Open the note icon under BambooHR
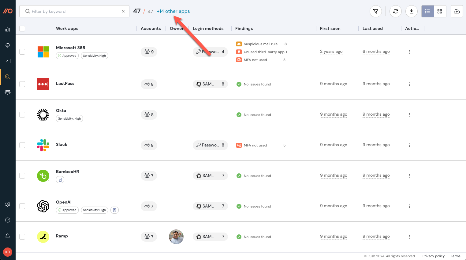466x260 pixels. tap(60, 180)
